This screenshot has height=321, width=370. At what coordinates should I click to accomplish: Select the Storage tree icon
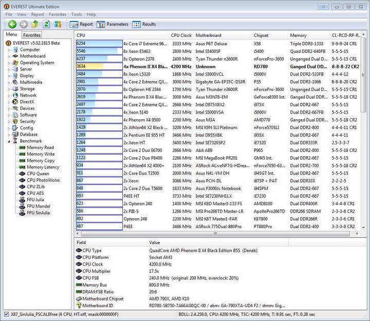tap(15, 89)
